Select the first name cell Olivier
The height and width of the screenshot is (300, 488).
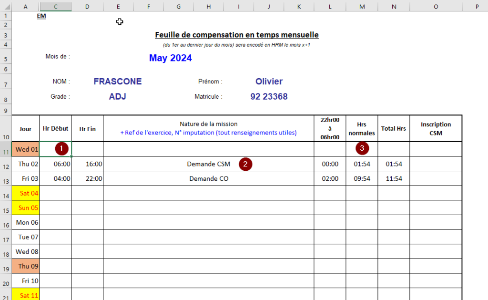269,82
